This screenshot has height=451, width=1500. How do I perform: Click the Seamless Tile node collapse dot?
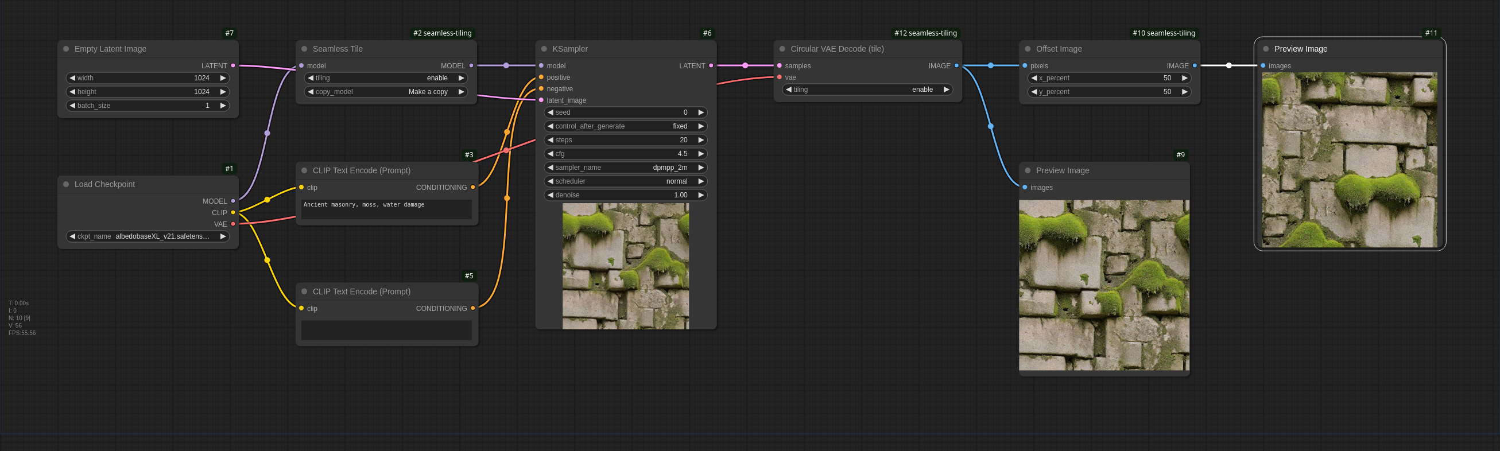pos(304,49)
